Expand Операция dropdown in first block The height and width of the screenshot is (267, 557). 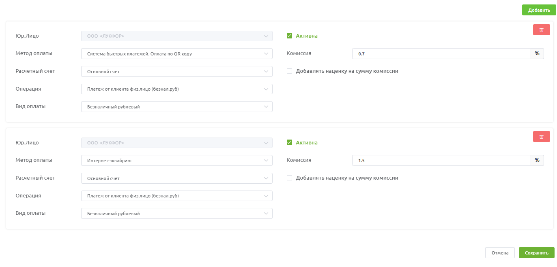[x=176, y=89]
